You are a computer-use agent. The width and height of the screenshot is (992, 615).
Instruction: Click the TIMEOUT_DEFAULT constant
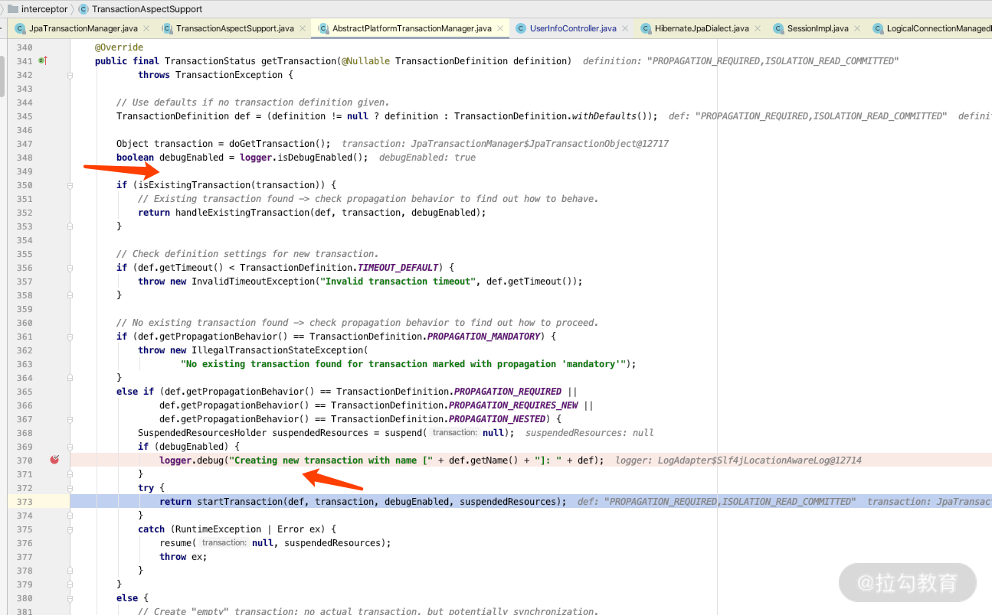pos(398,268)
